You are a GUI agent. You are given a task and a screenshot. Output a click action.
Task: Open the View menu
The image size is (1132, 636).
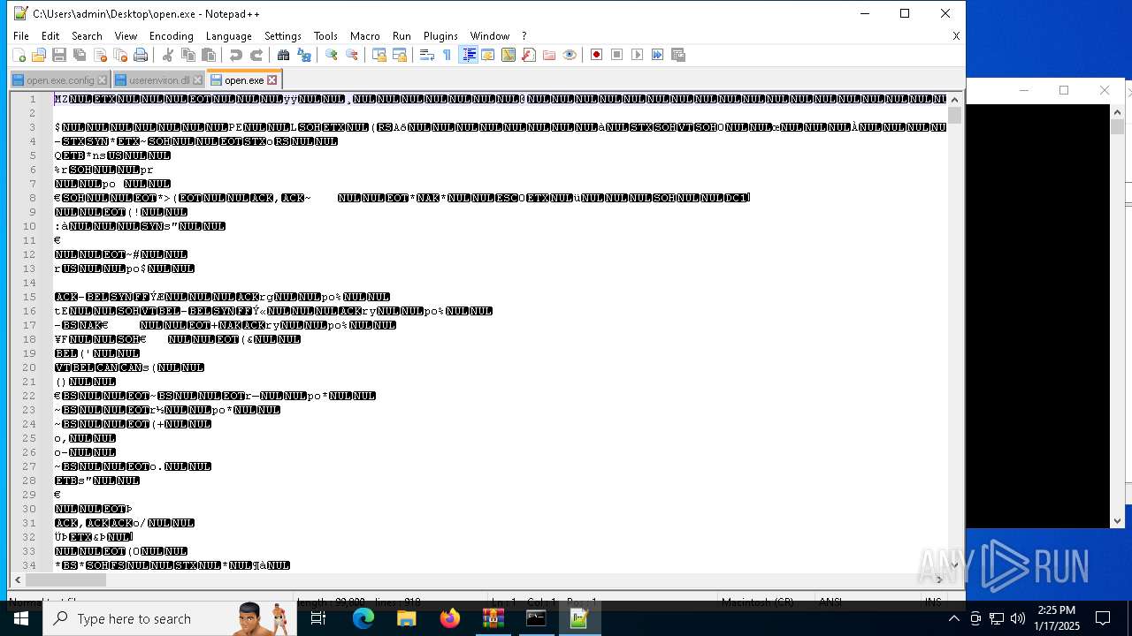point(126,36)
